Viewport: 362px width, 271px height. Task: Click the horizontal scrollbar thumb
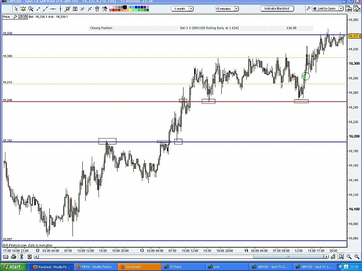point(288,257)
